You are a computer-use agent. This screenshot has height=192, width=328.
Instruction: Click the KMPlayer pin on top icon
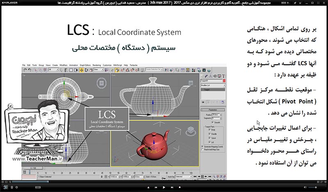coord(295,3)
